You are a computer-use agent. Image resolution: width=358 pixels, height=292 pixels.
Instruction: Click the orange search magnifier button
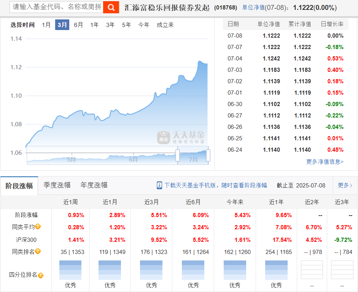click(111, 7)
